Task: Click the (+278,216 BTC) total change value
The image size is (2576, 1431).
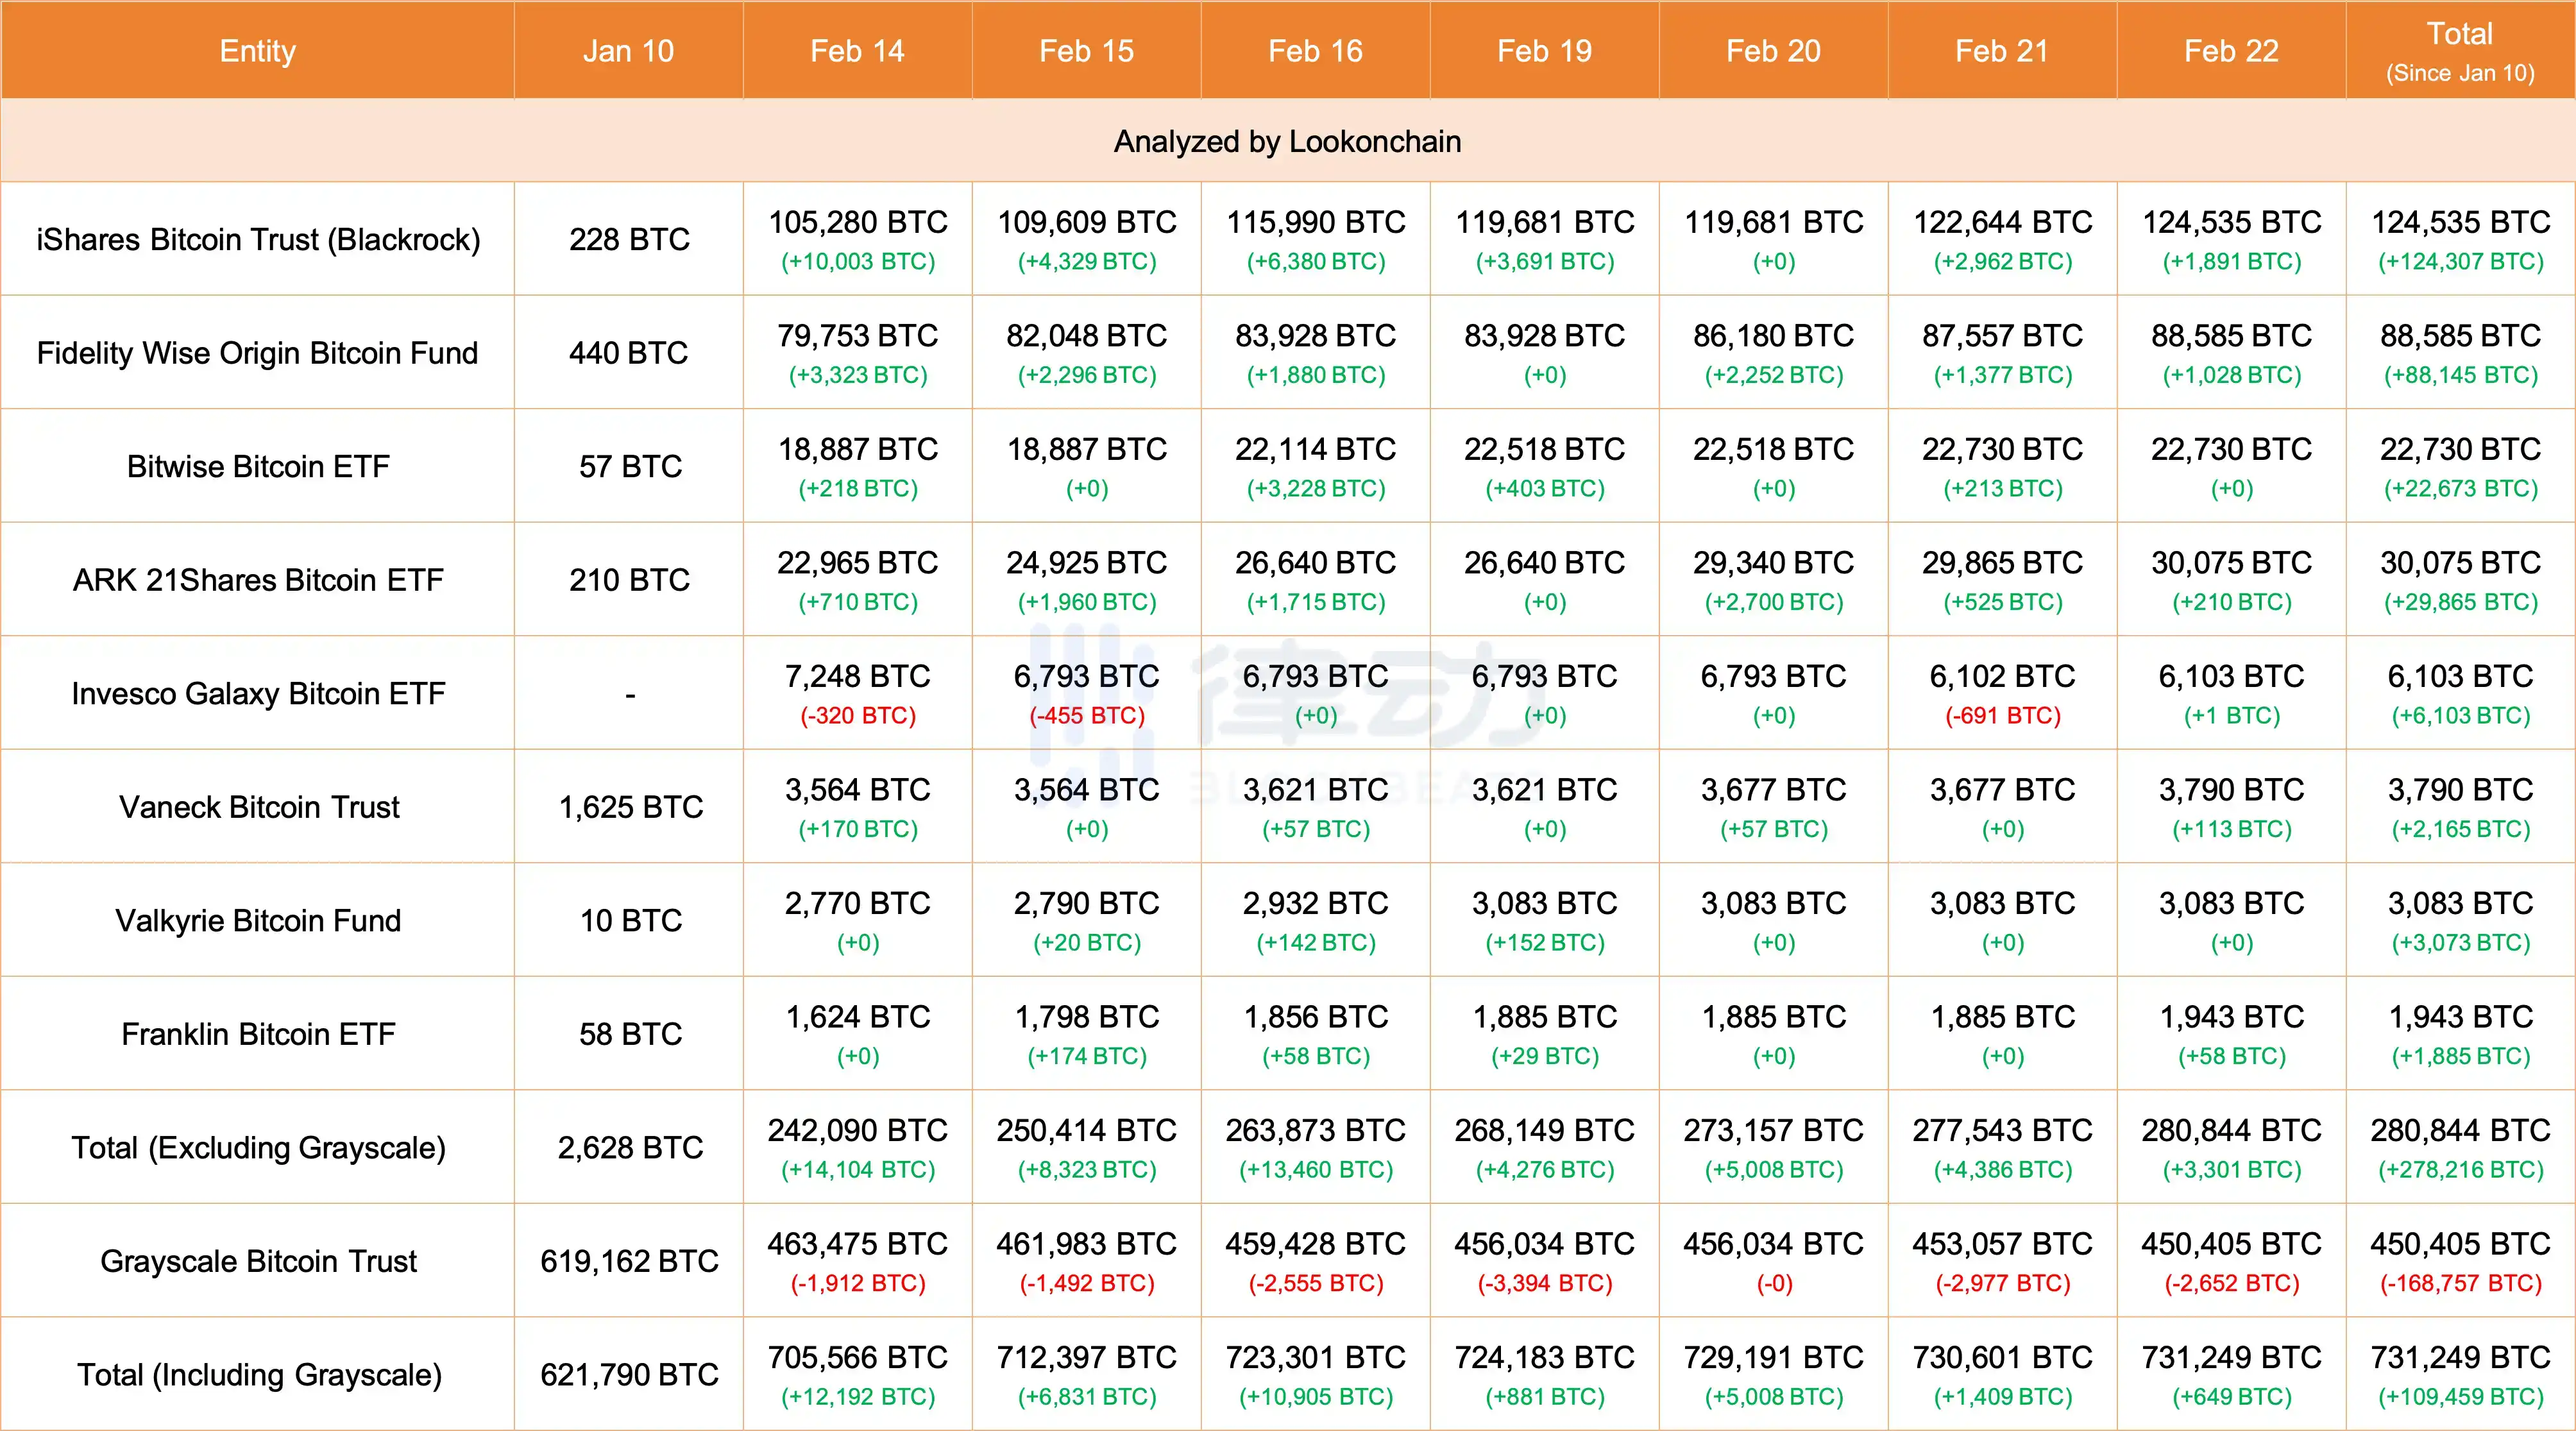Action: point(2460,1170)
